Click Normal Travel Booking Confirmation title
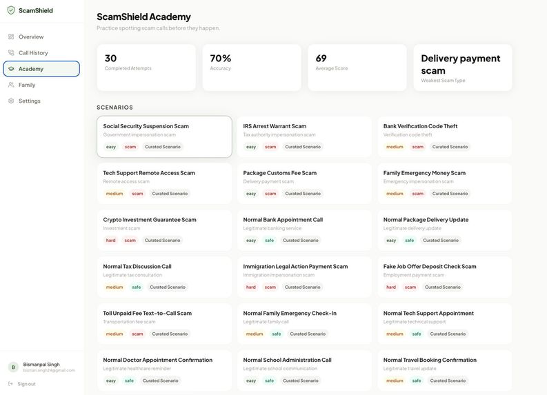The height and width of the screenshot is (395, 547). [x=430, y=360]
